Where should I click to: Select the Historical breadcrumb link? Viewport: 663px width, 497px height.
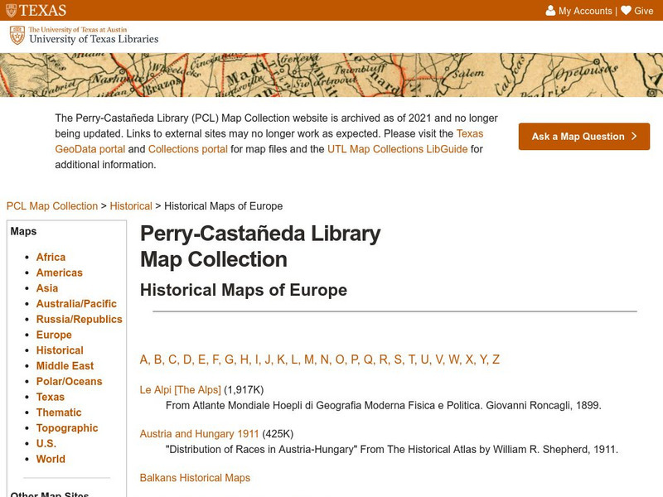[x=131, y=206]
